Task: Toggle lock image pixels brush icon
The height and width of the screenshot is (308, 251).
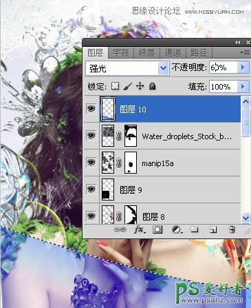Action: click(128, 86)
